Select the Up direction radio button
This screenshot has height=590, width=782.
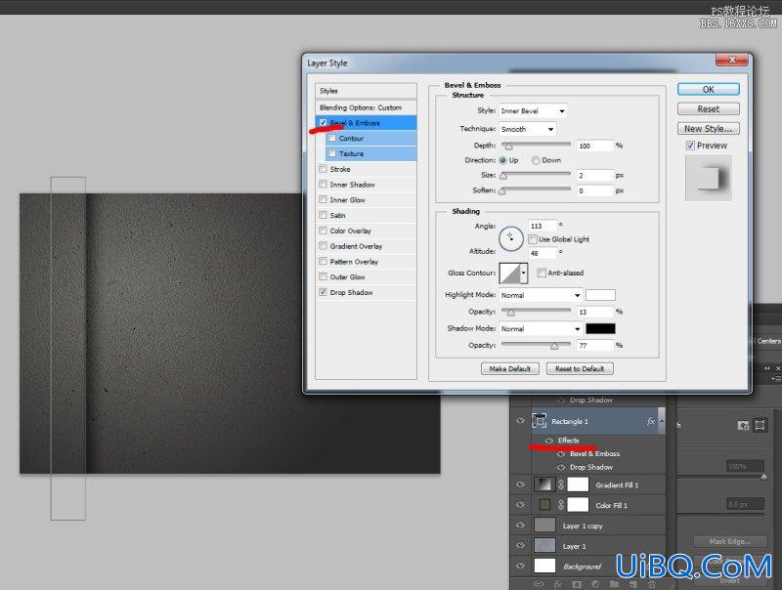click(502, 160)
